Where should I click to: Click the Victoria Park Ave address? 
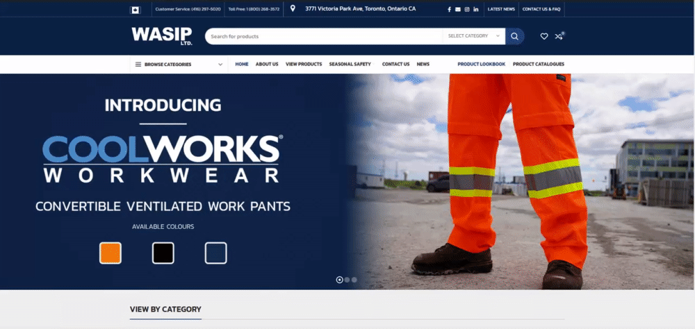pyautogui.click(x=360, y=9)
